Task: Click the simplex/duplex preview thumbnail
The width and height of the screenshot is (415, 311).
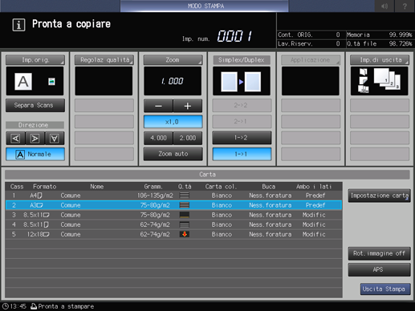Action: tap(242, 81)
